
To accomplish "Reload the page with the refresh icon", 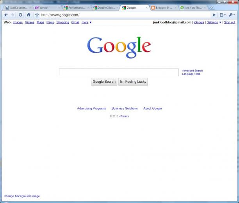I will tap(20, 15).
